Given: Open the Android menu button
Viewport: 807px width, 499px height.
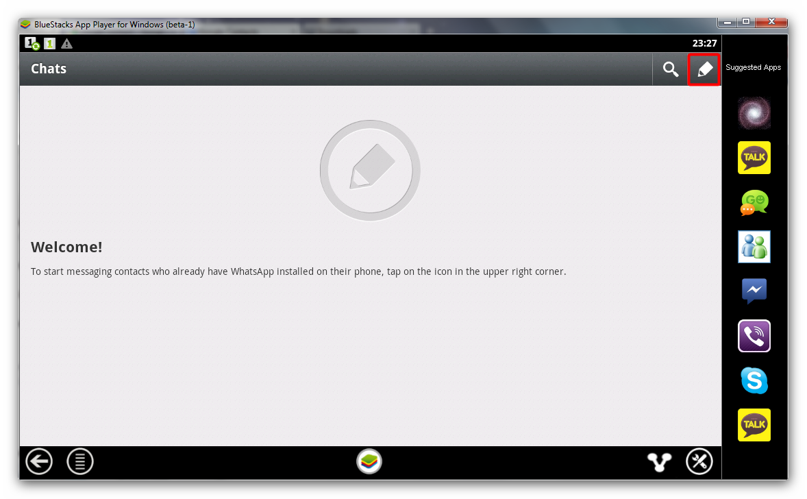Looking at the screenshot, I should coord(79,461).
